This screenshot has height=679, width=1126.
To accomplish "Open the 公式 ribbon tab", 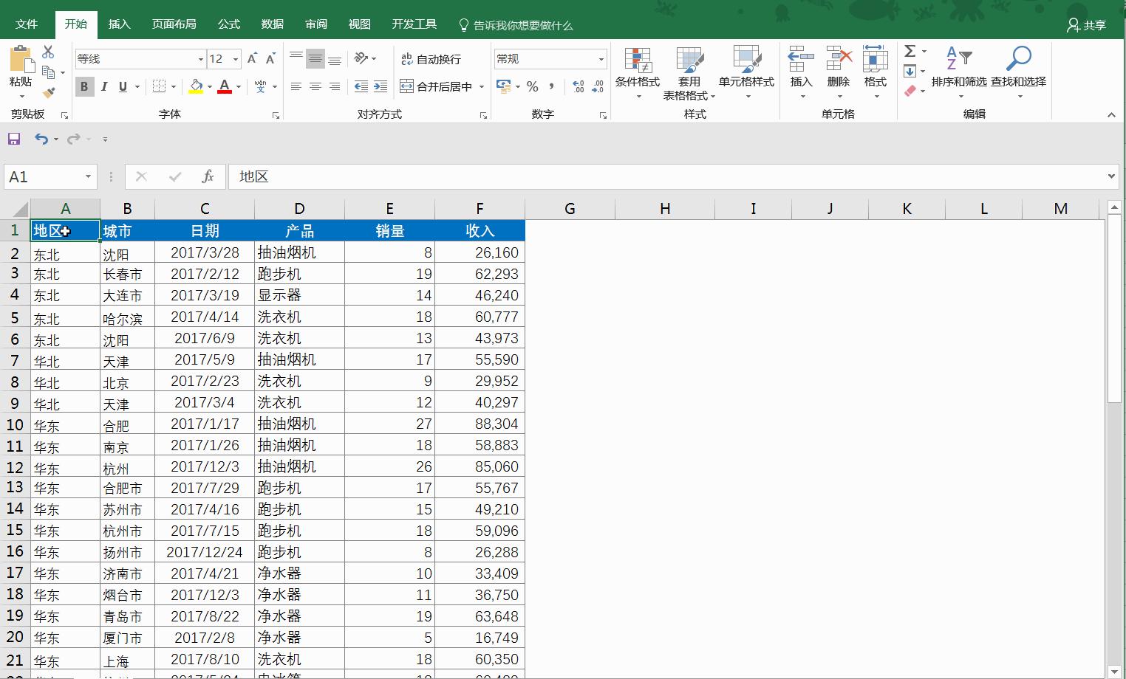I will [228, 24].
